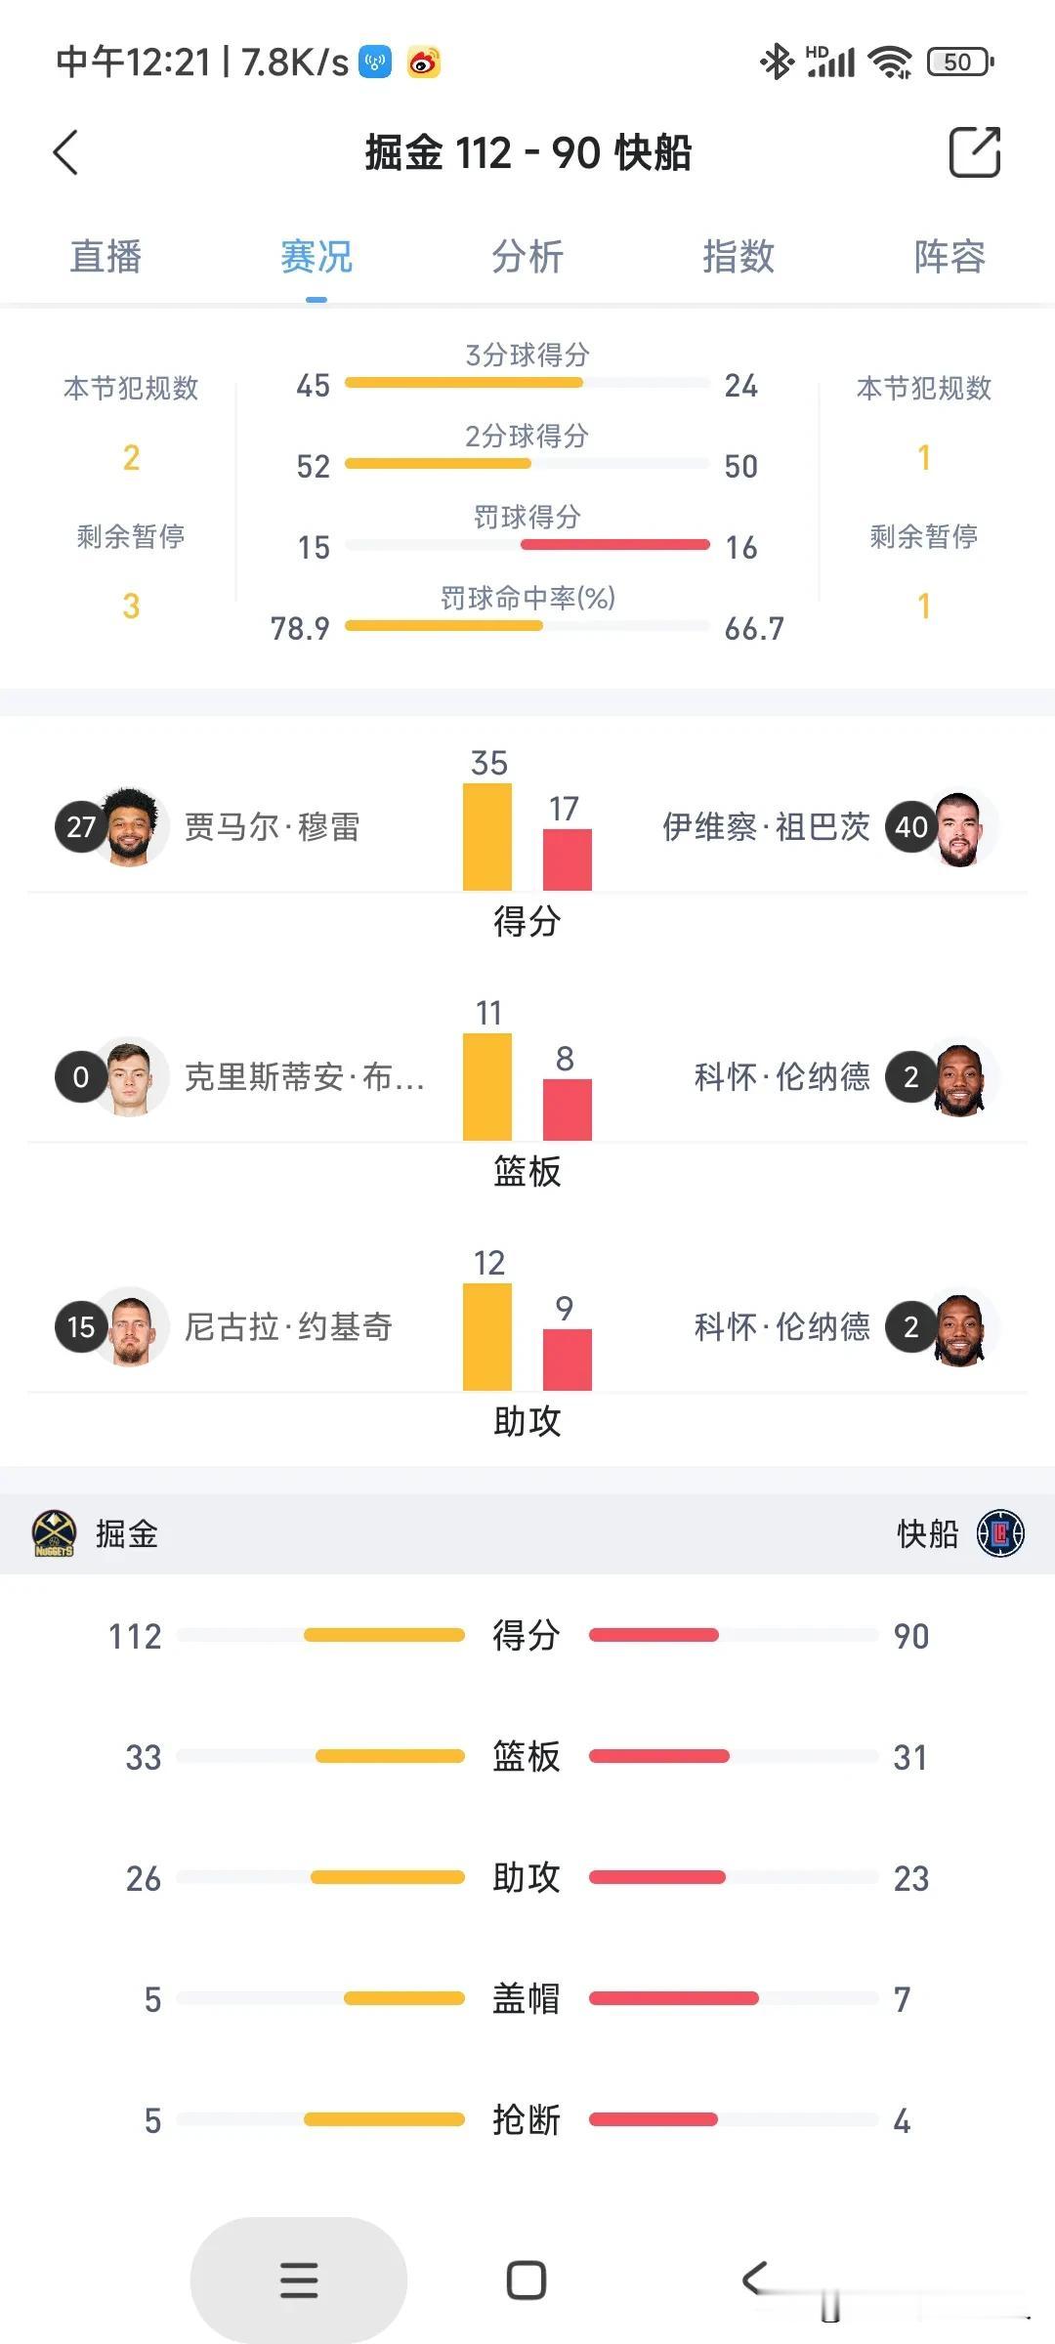
Task: Tap the back arrow at top left
Action: [65, 152]
